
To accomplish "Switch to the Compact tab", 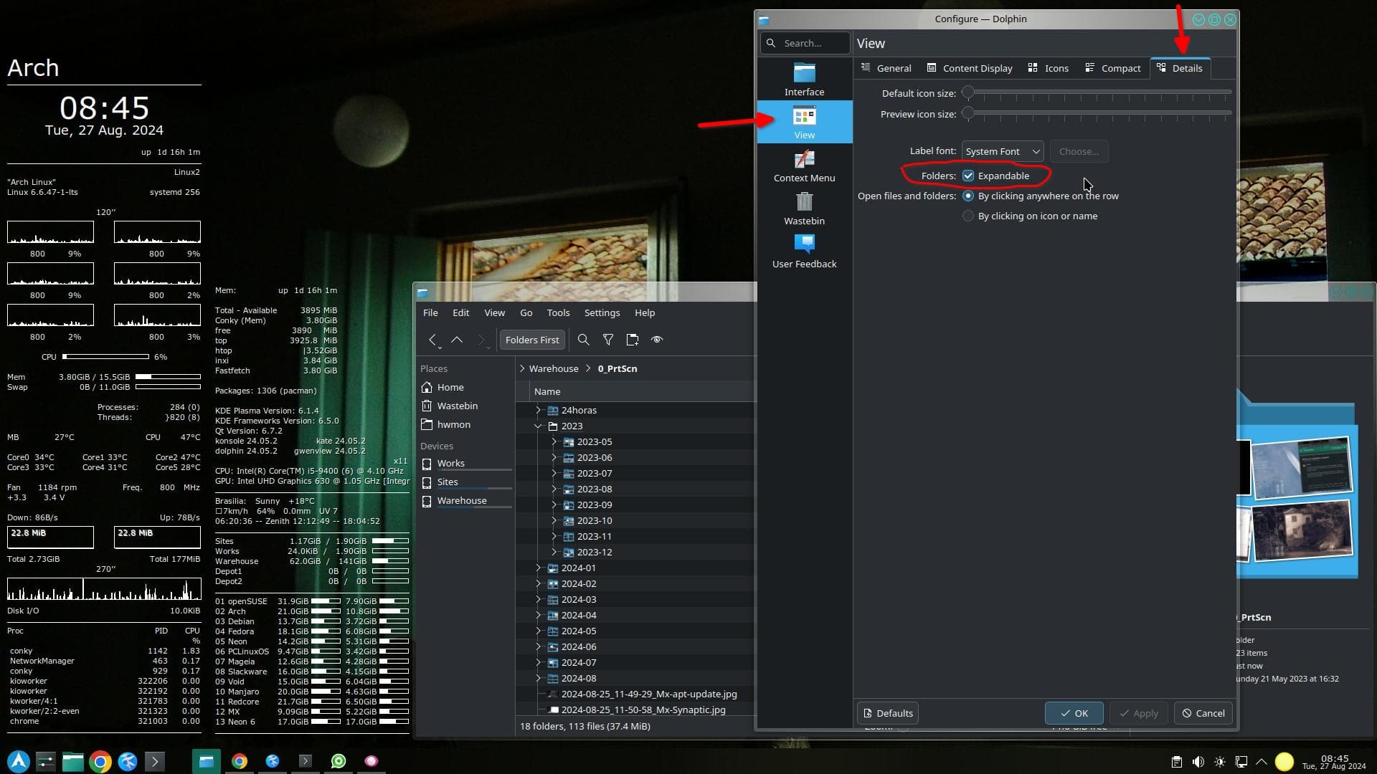I will coord(1112,68).
